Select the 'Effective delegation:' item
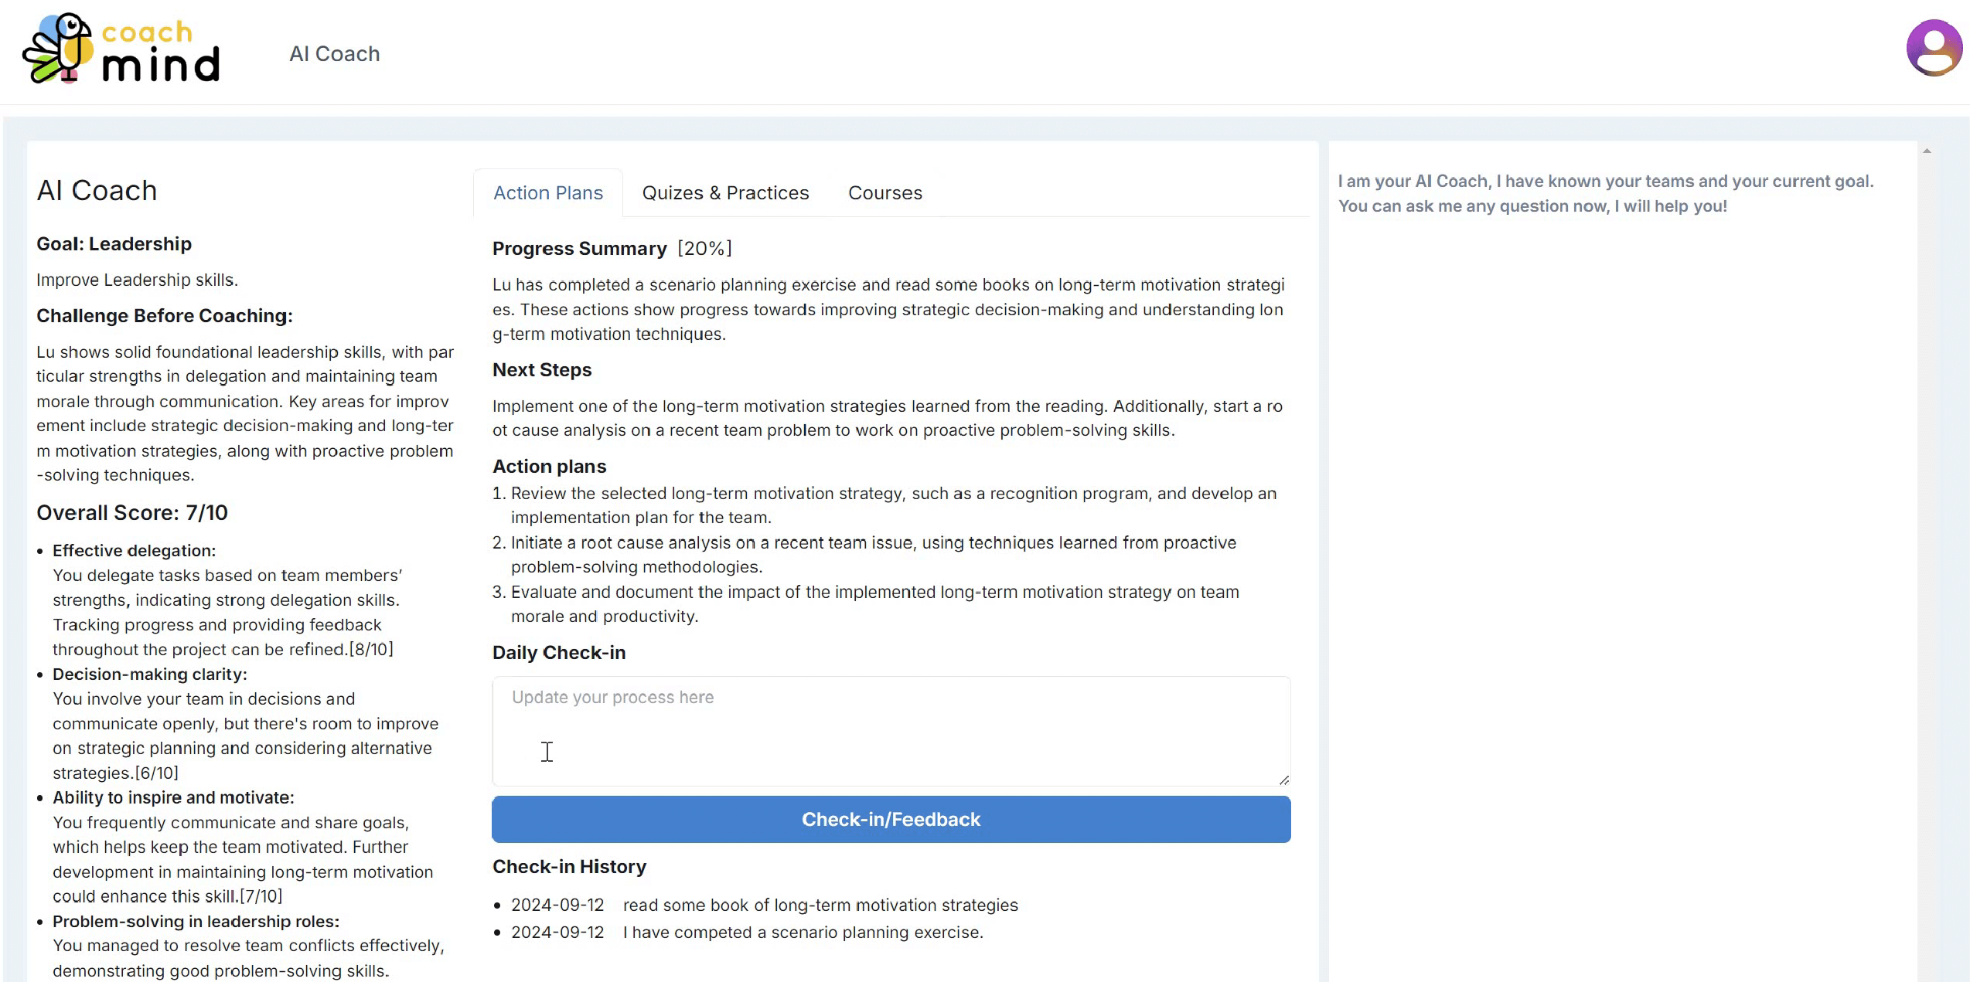1970x982 pixels. pyautogui.click(x=134, y=551)
